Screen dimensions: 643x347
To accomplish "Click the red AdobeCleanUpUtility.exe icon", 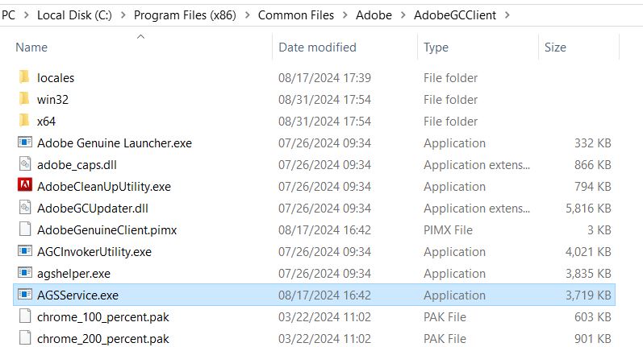I will pos(23,186).
